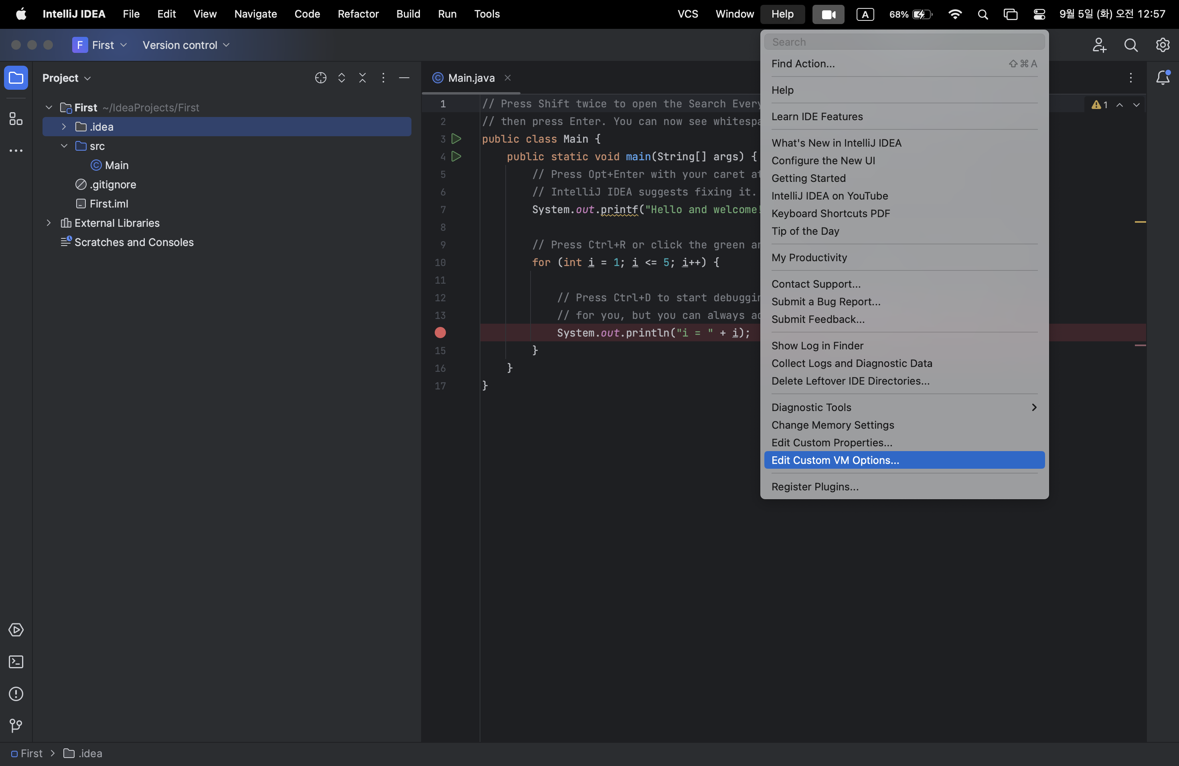Viewport: 1179px width, 766px height.
Task: Expand the .idea folder node
Action: (64, 127)
